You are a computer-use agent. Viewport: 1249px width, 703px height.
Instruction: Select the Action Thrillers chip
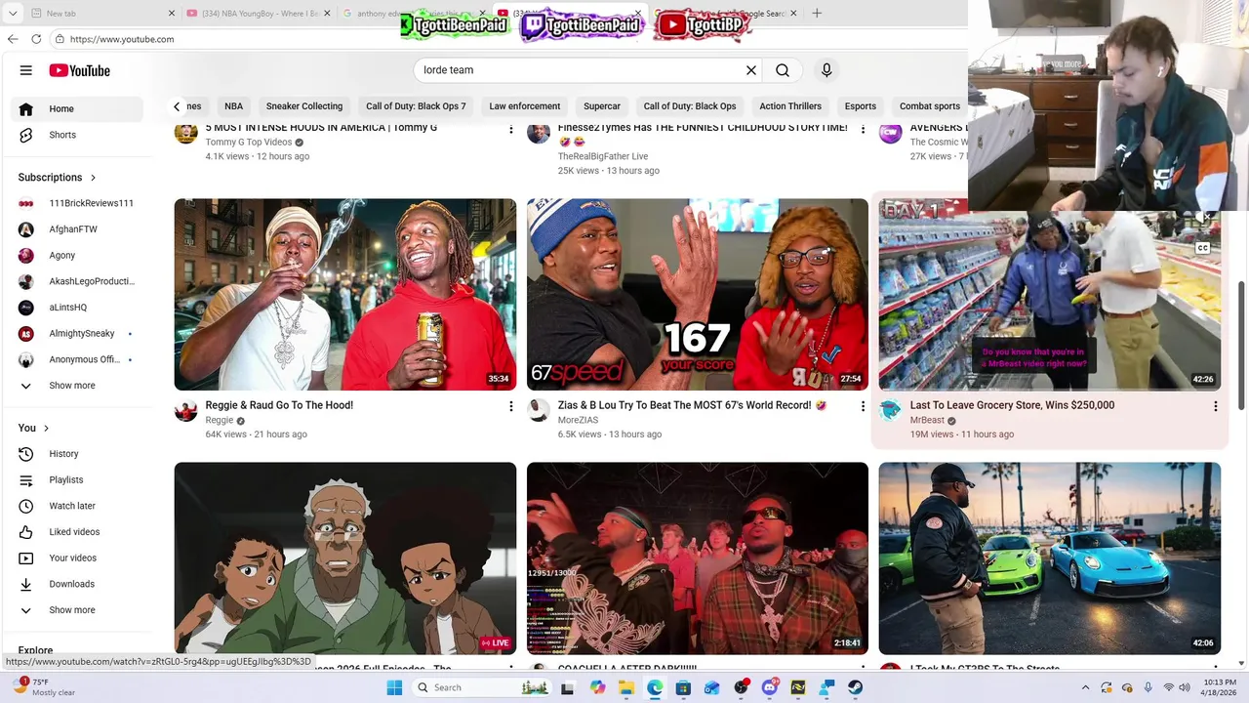tap(790, 106)
